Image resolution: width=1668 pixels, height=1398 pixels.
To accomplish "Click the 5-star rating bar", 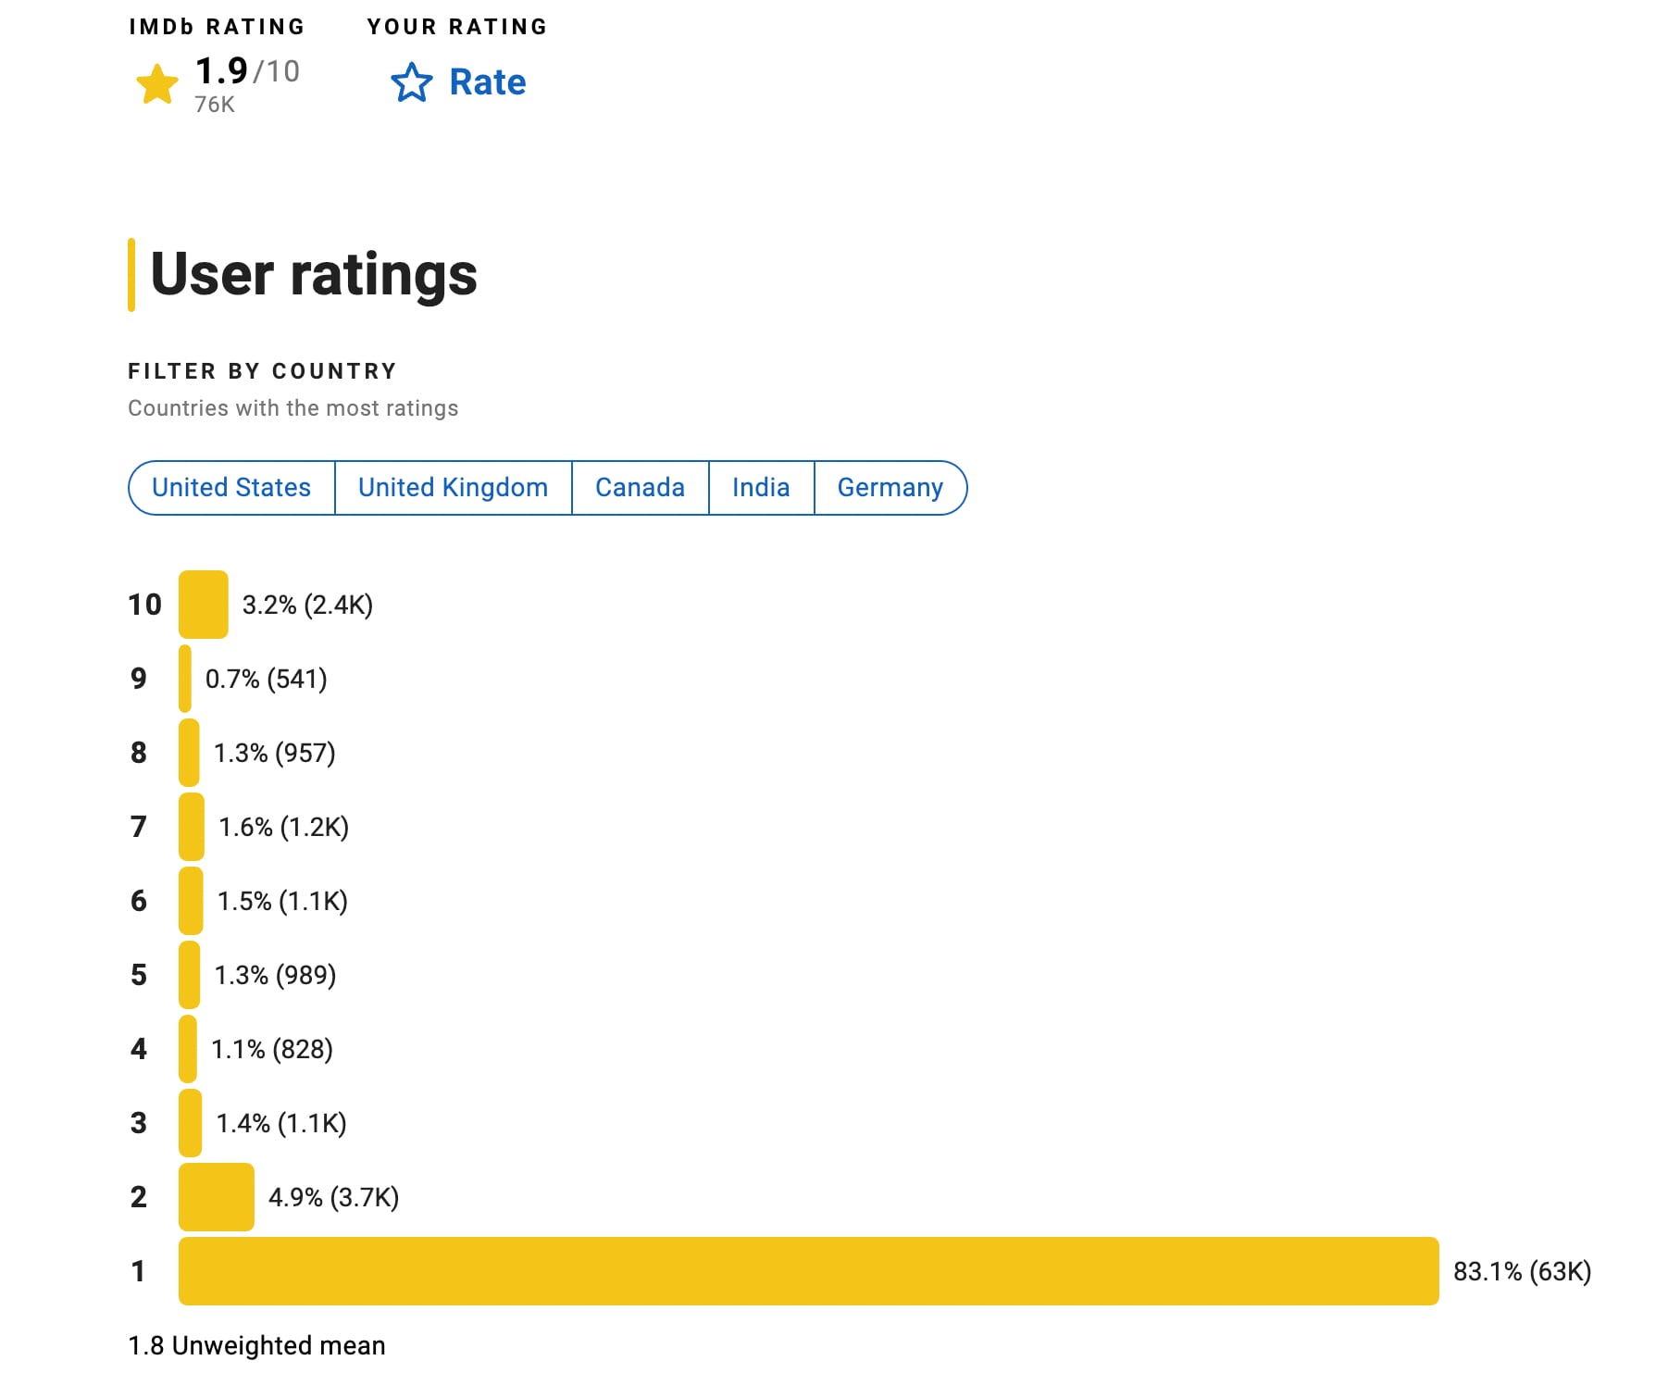I will 189,975.
